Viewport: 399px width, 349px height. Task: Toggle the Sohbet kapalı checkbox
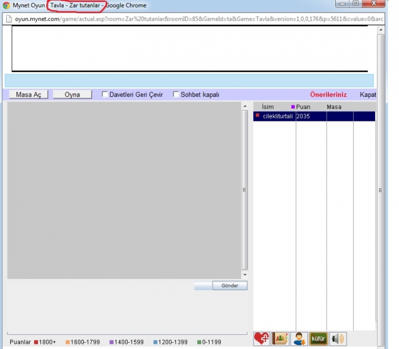176,94
